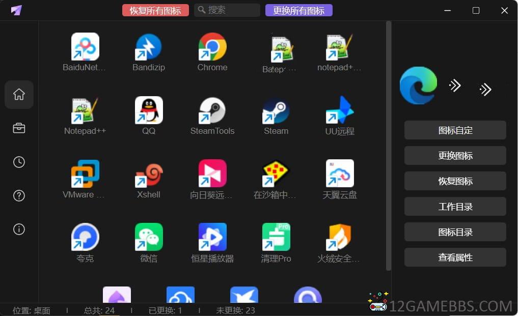Viewport: 518px width, 316px height.
Task: Select the Steam shortcut icon
Action: pyautogui.click(x=276, y=110)
